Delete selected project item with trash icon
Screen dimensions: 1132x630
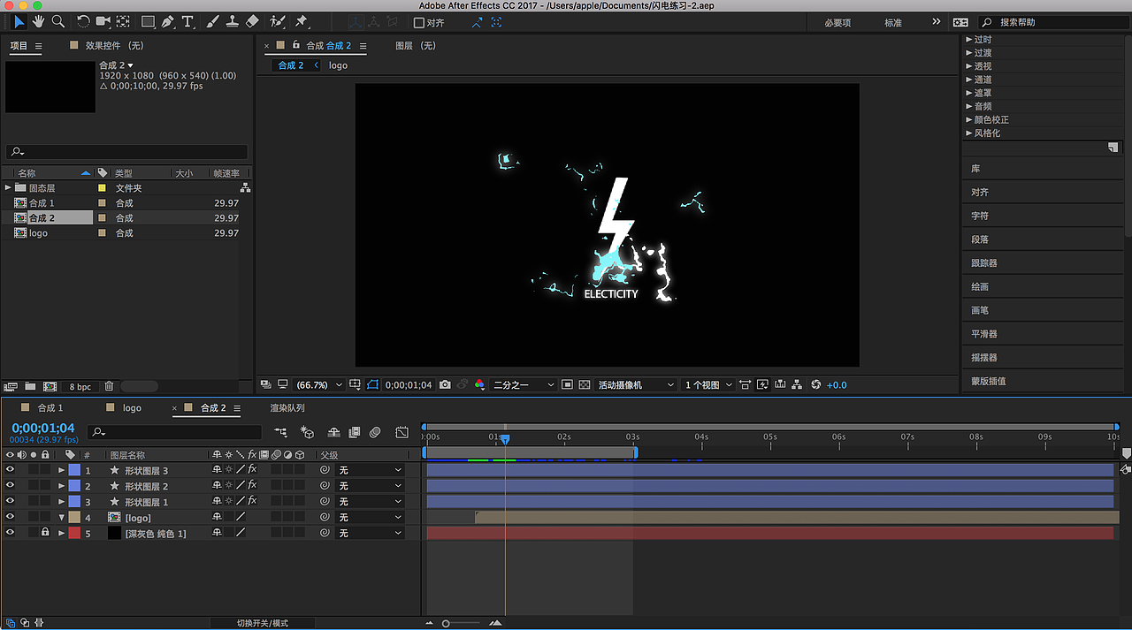109,386
